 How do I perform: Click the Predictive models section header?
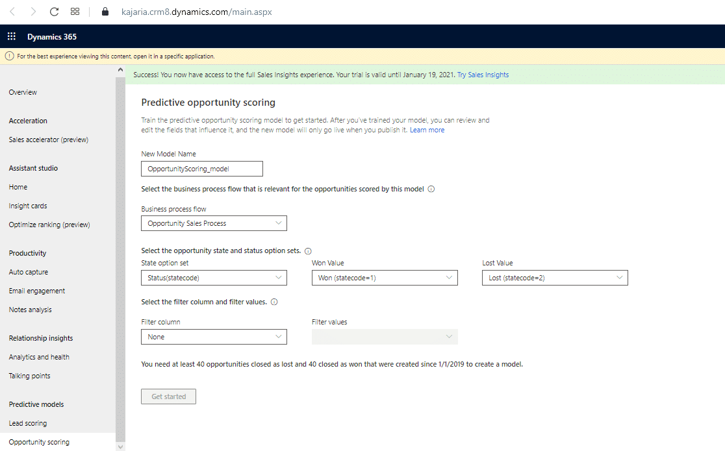(x=36, y=404)
